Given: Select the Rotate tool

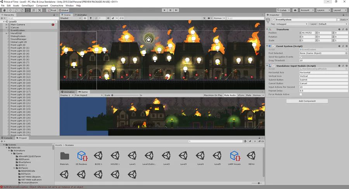Looking at the screenshot, I should click(16, 10).
